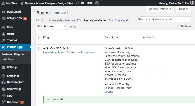The height and width of the screenshot is (106, 195).
Task: Open the Settings menu item
Action: coord(12,67)
